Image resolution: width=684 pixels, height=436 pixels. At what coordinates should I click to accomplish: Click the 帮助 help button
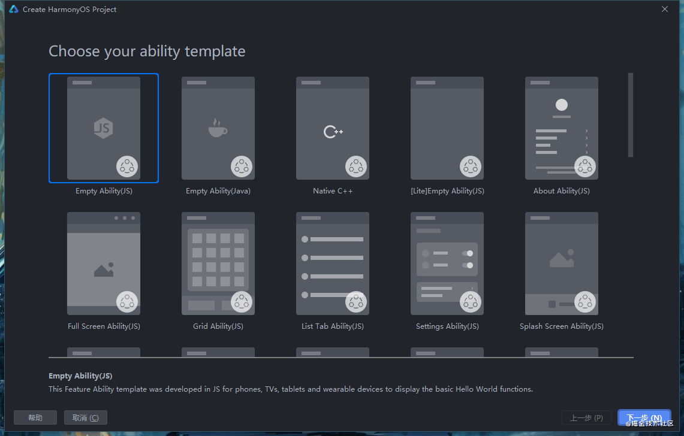click(35, 417)
